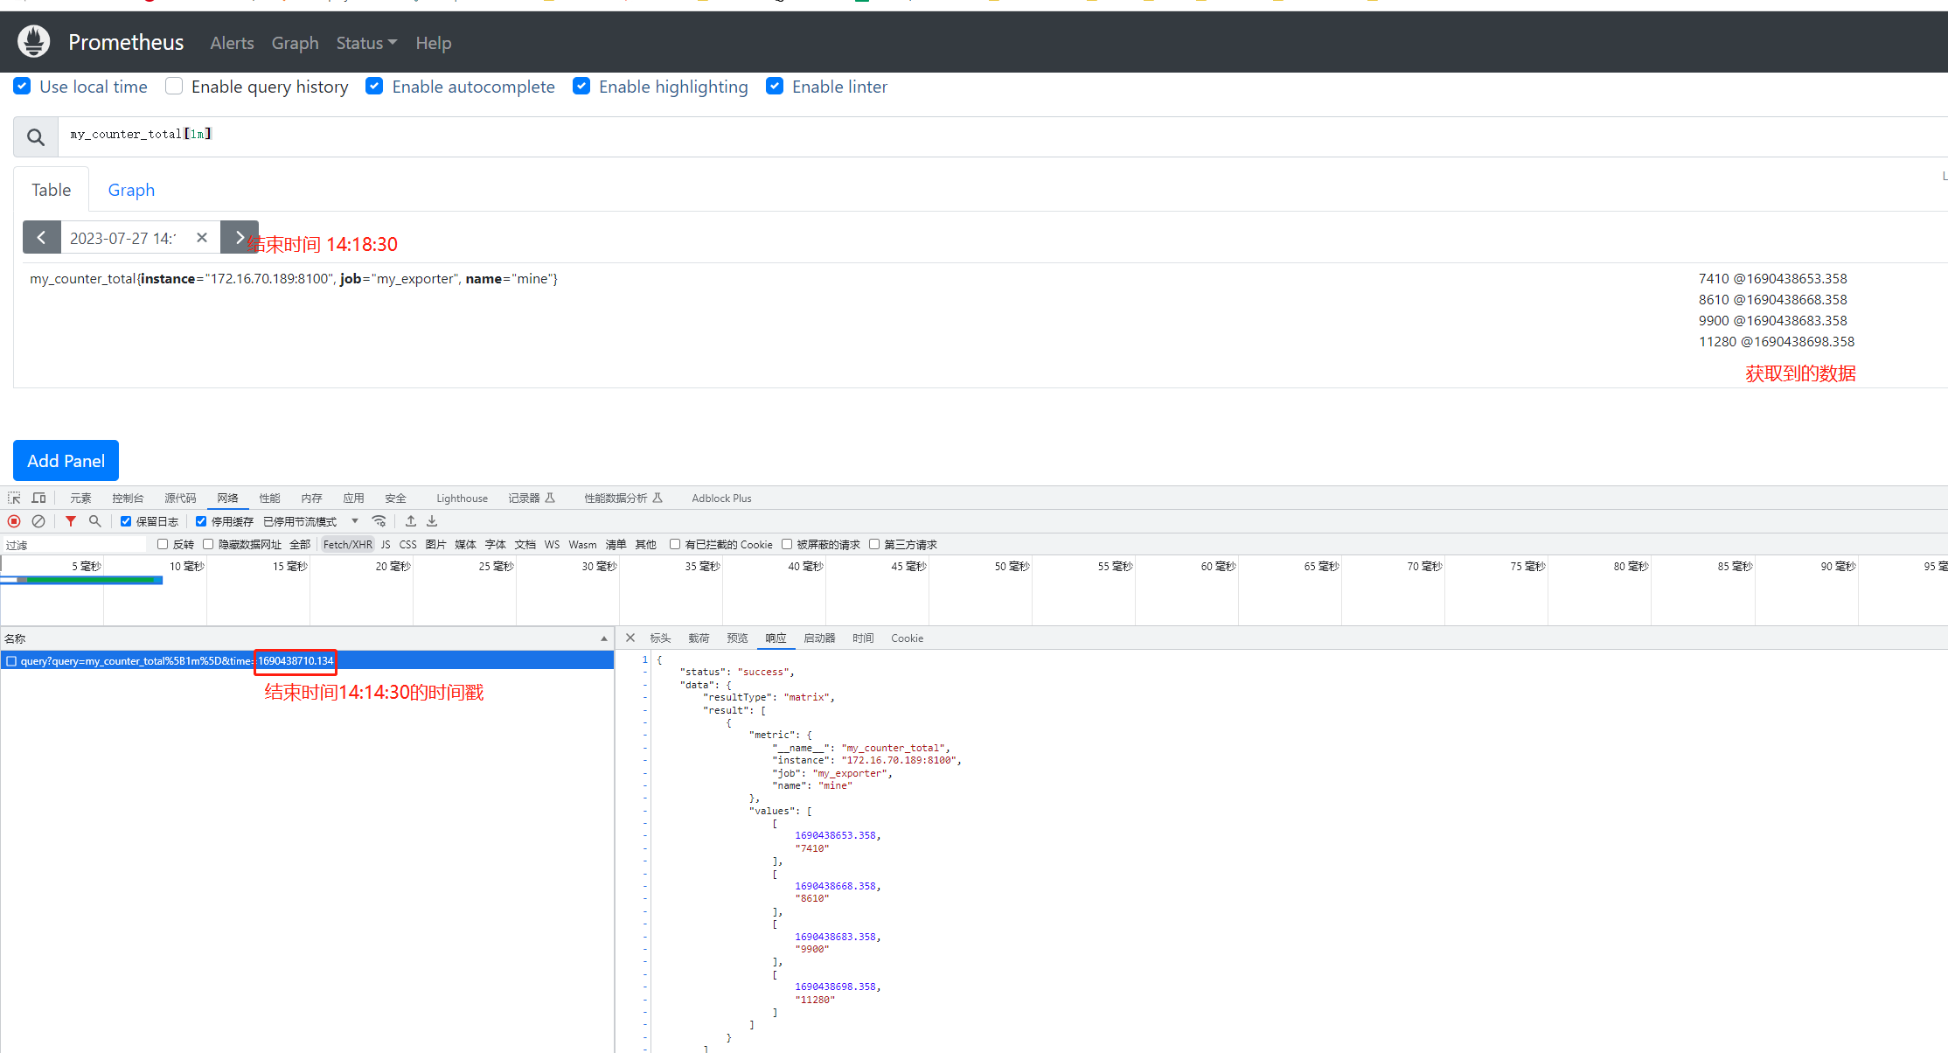Click the forward navigation arrow icon
Viewport: 1948px width, 1053px height.
[239, 240]
